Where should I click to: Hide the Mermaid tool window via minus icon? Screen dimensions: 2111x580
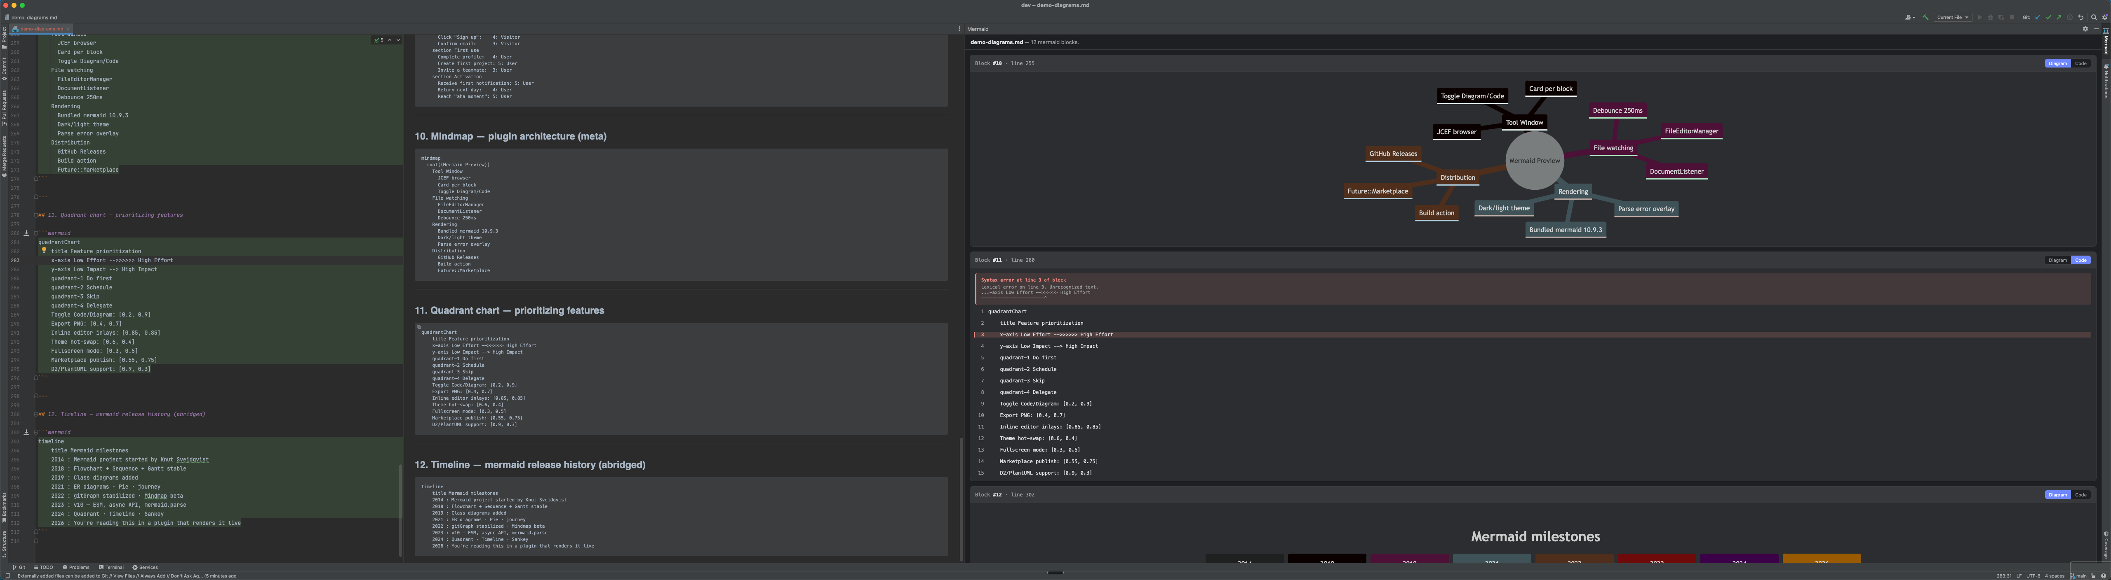2095,29
